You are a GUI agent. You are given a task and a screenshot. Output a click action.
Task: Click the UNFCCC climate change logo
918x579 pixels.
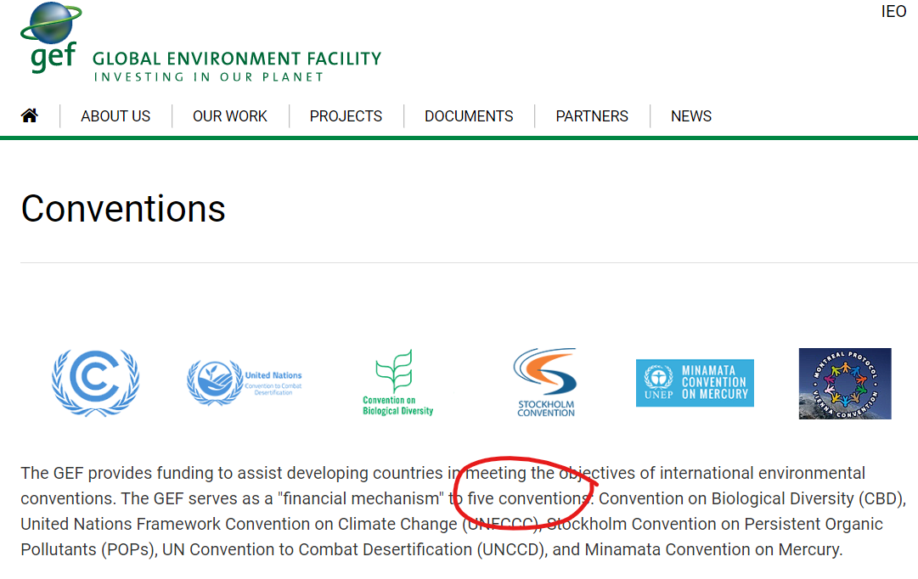click(95, 383)
